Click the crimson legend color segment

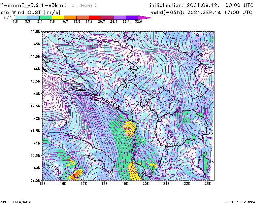107,17
